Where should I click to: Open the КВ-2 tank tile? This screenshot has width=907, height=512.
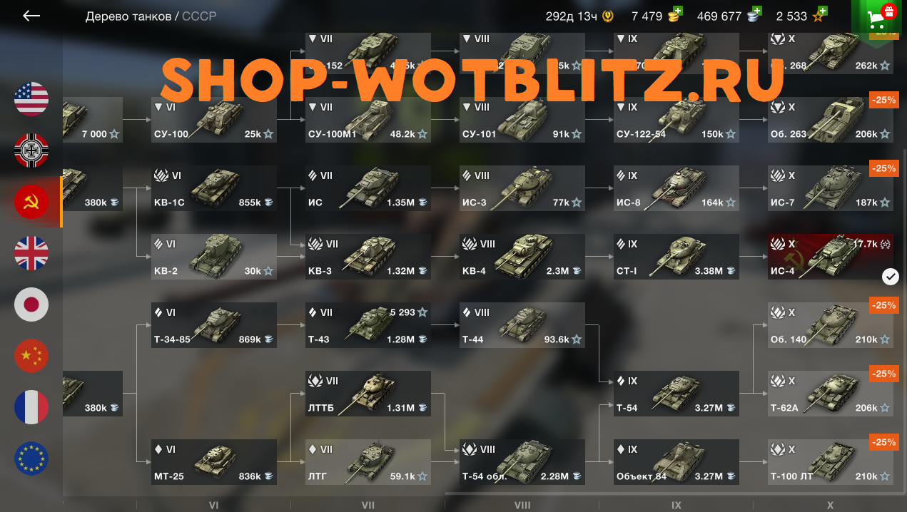[x=214, y=257]
